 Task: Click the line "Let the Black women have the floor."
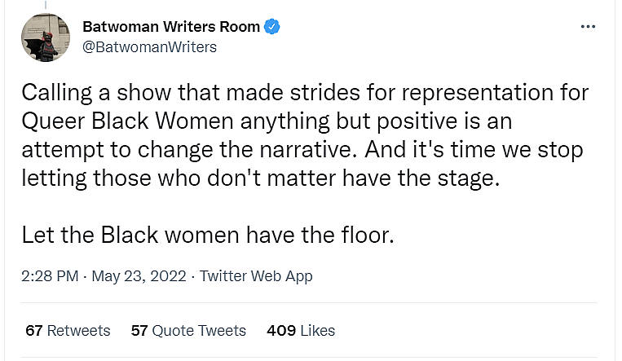click(x=208, y=236)
